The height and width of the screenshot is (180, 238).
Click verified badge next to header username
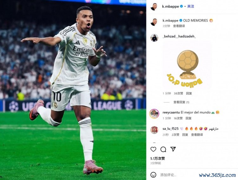pyautogui.click(x=182, y=6)
